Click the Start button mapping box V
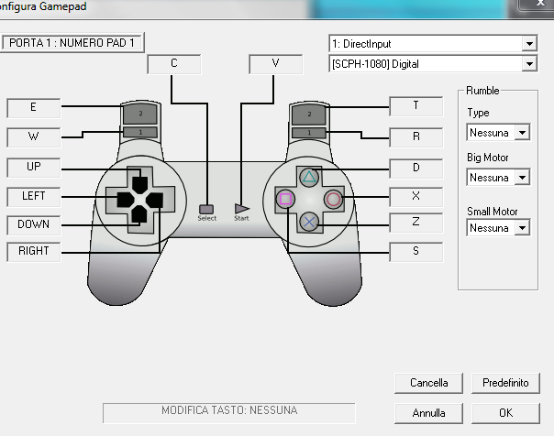 pyautogui.click(x=275, y=64)
